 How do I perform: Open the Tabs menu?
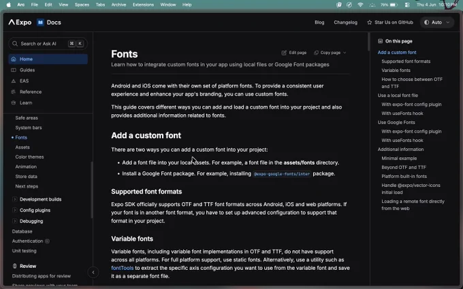tap(100, 5)
